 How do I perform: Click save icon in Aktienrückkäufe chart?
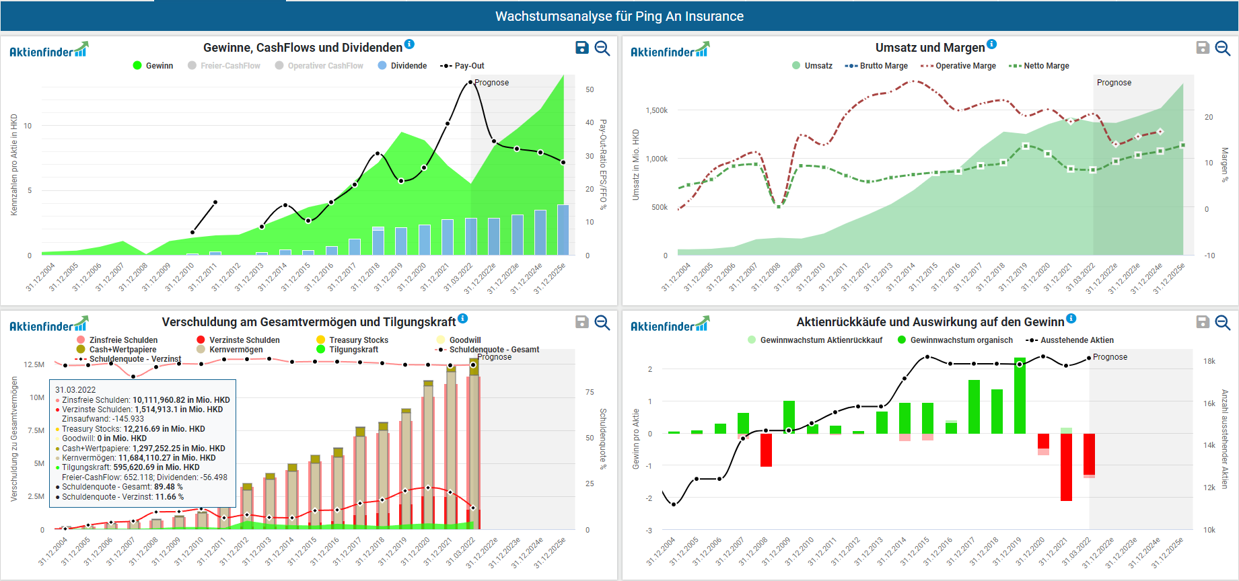click(1203, 322)
